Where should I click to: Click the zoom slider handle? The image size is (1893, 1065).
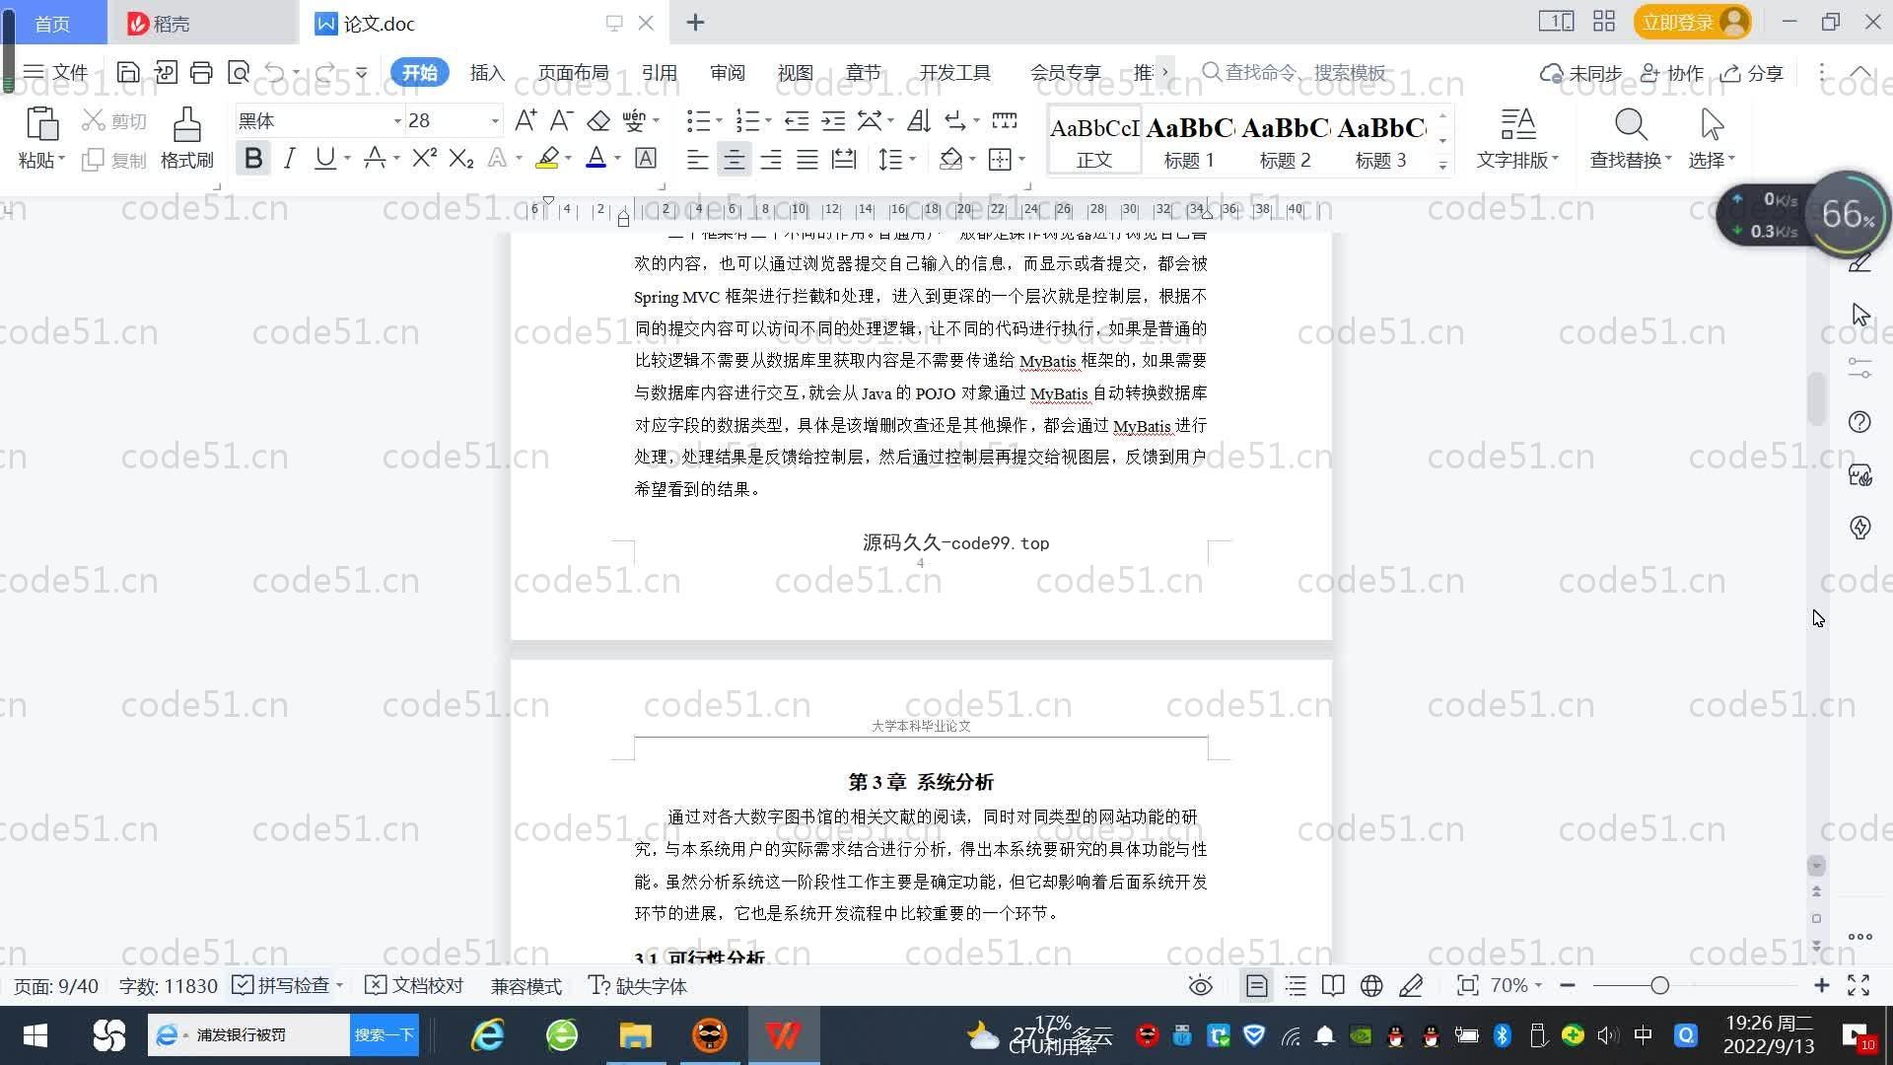pos(1659,985)
